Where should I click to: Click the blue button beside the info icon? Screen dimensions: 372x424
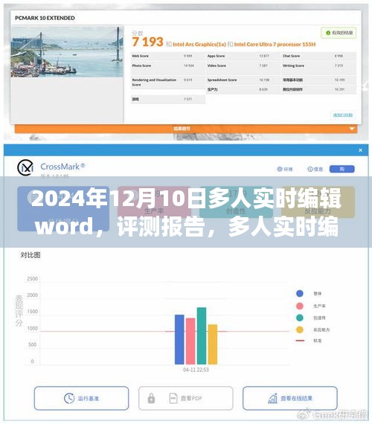point(342,169)
